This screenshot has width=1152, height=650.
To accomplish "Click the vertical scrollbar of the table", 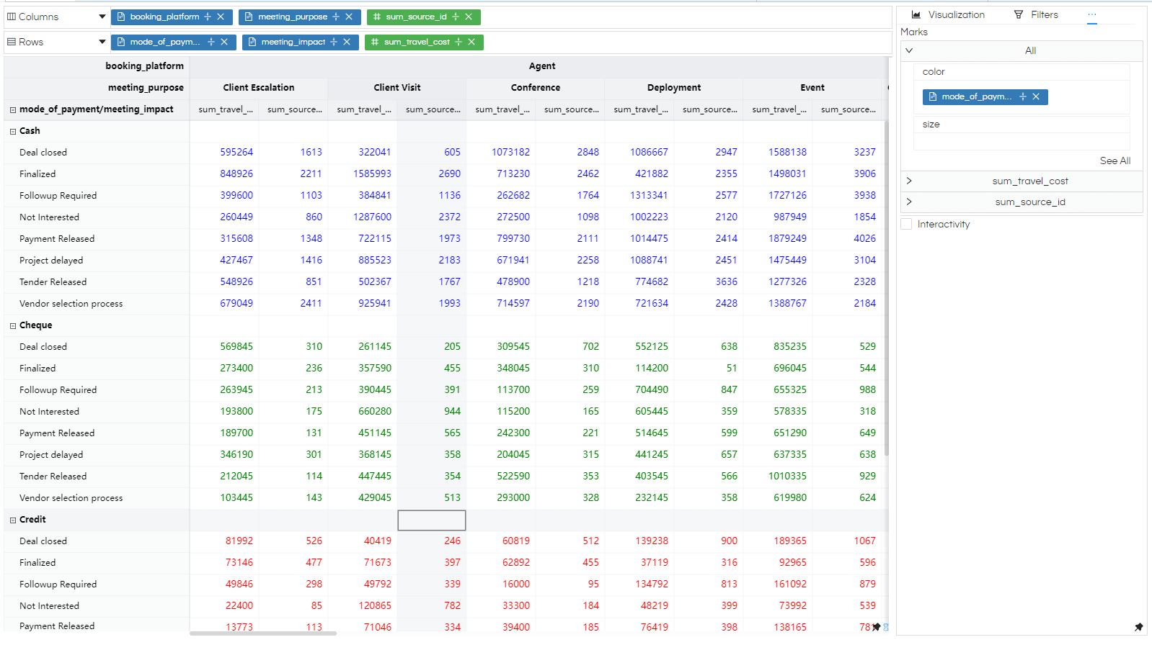I will pos(886,288).
